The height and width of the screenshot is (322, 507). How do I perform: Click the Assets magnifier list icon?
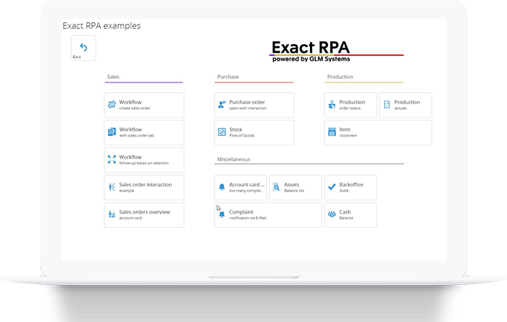277,187
